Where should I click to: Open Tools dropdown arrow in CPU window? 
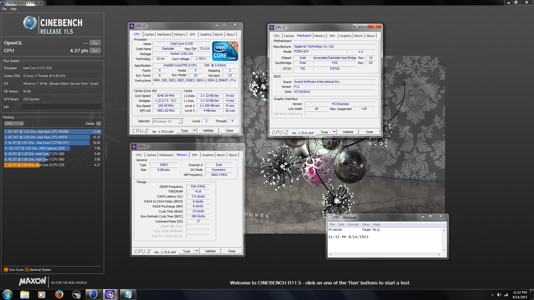pyautogui.click(x=195, y=131)
